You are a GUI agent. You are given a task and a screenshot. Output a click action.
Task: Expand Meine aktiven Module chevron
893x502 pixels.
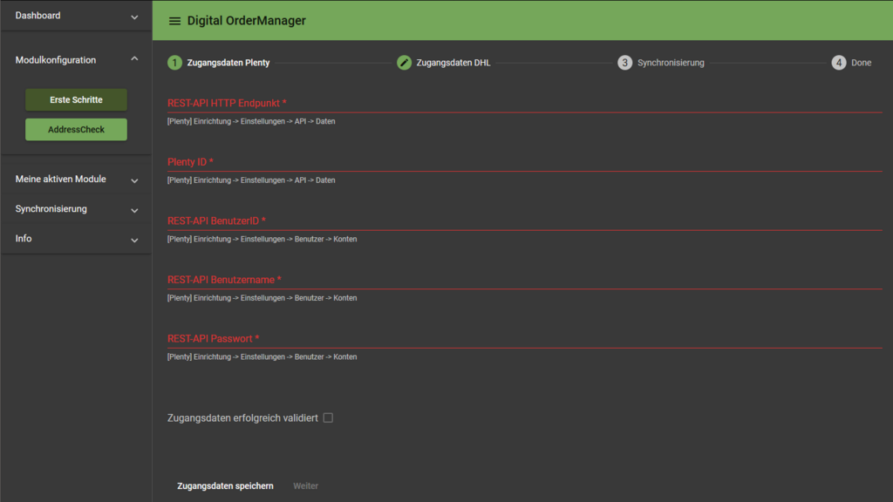pos(134,180)
